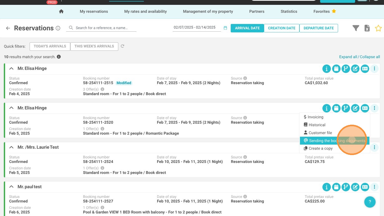Select Invoicing from the options menu
Image resolution: width=384 pixels, height=216 pixels.
335,117
